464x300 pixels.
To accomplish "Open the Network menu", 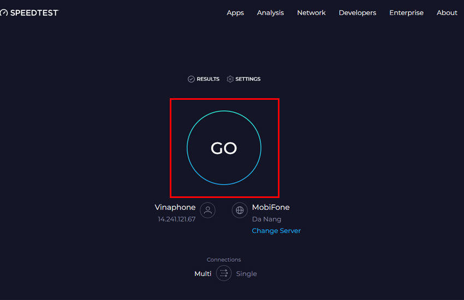I will 311,13.
